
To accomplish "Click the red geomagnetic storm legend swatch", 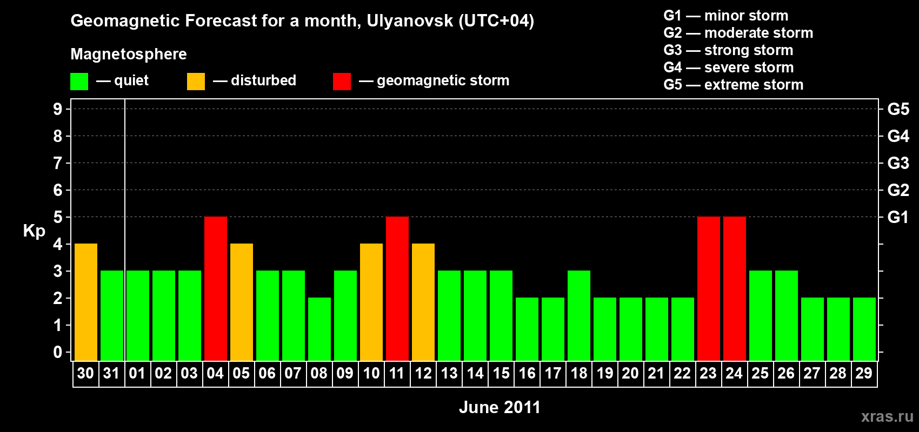I will tap(342, 82).
